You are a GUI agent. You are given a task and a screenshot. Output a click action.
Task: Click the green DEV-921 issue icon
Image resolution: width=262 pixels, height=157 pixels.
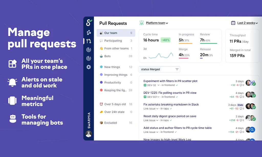click(145, 97)
